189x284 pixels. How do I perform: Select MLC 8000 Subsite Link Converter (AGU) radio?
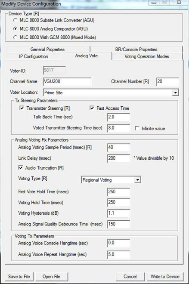[x=15, y=20]
